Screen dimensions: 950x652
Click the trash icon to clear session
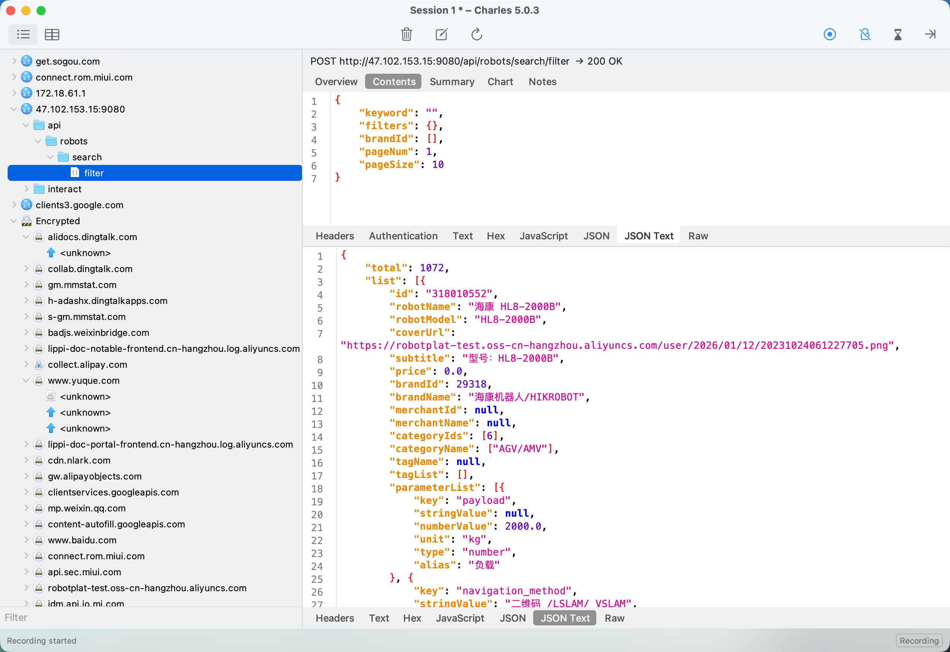coord(406,34)
